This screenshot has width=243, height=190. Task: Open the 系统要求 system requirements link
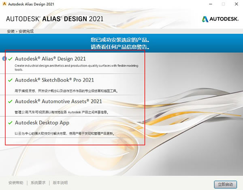point(38,183)
